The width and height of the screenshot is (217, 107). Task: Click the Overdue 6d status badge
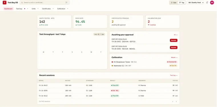[x=172, y=62]
